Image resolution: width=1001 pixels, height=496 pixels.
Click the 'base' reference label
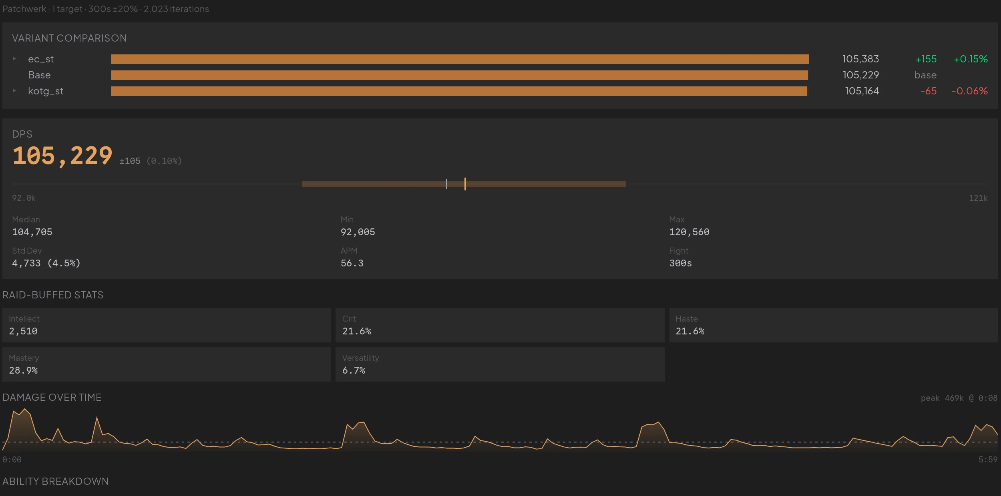925,75
